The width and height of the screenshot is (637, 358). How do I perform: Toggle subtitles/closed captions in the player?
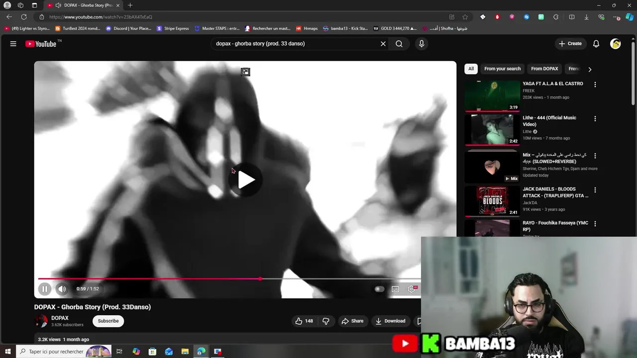click(x=395, y=289)
